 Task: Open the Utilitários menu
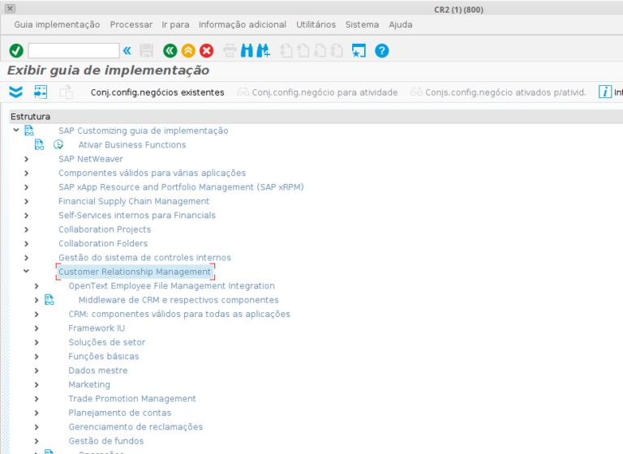(316, 24)
